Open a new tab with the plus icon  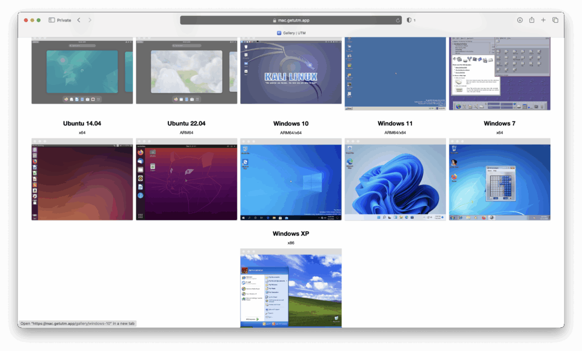543,20
